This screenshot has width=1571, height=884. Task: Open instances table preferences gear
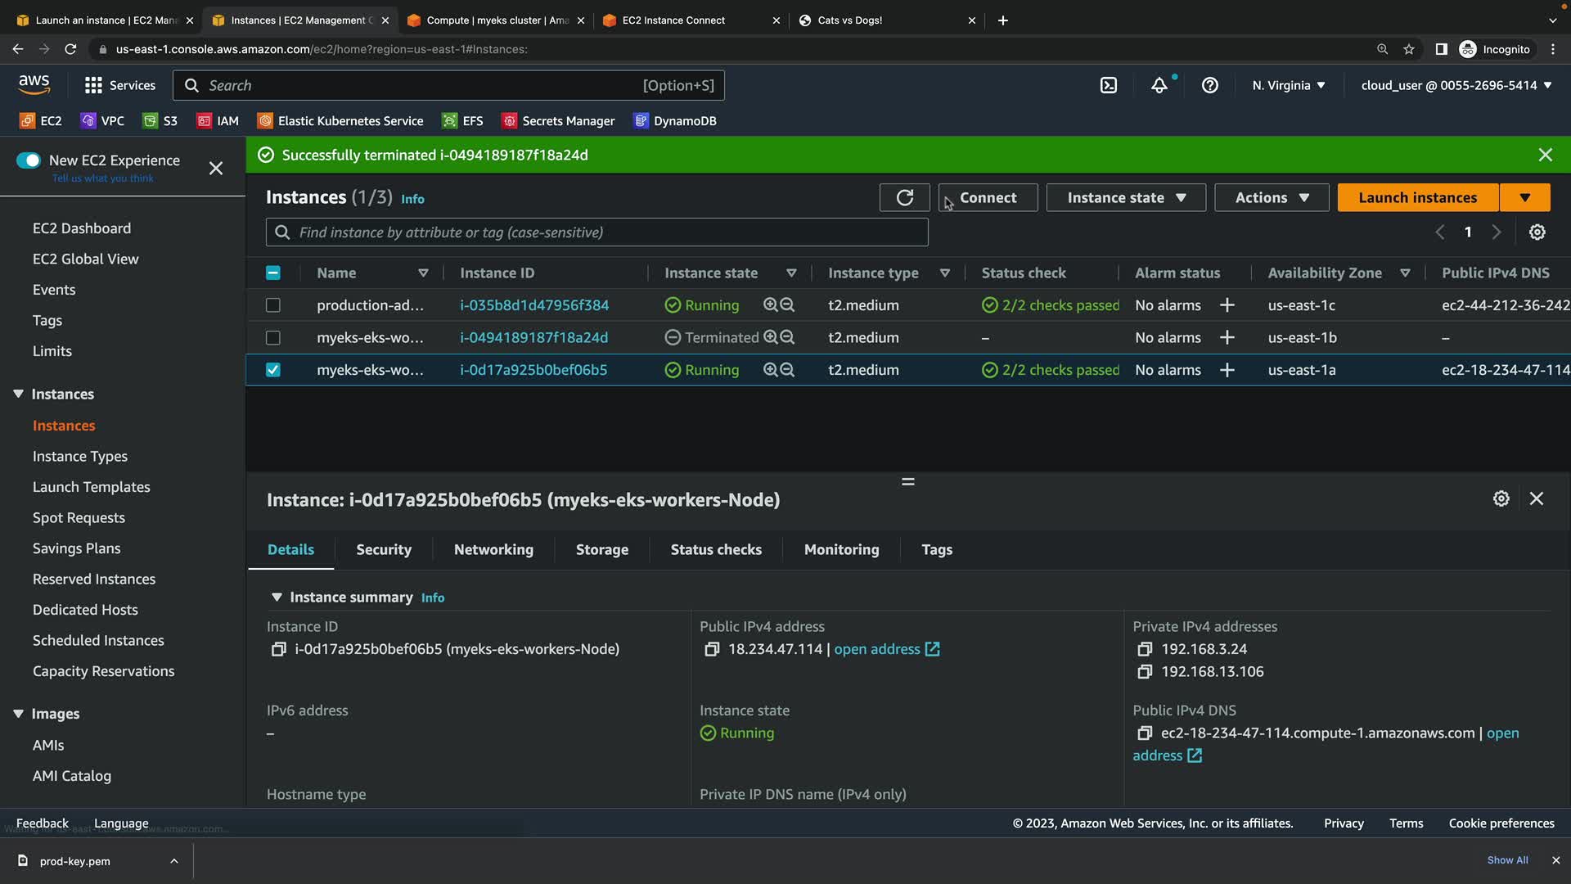[1537, 232]
